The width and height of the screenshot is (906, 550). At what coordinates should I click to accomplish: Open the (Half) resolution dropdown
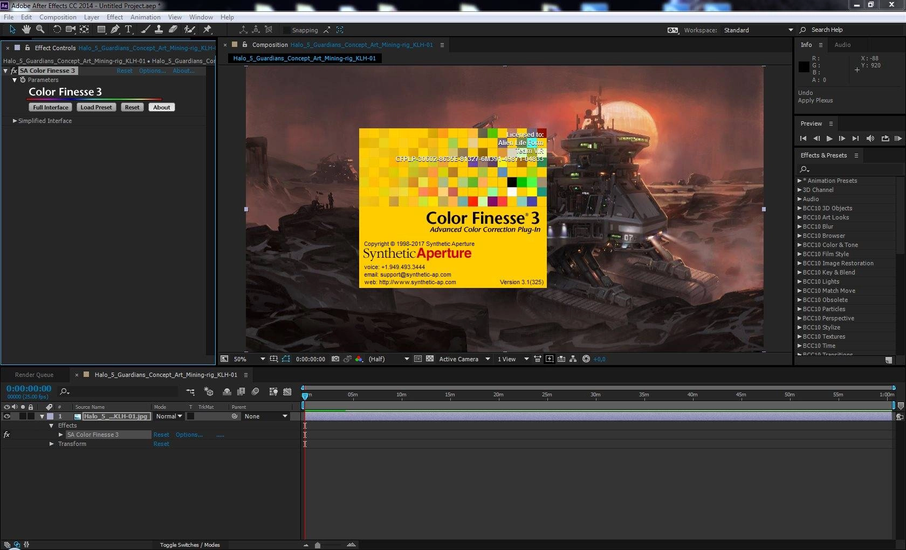click(388, 359)
